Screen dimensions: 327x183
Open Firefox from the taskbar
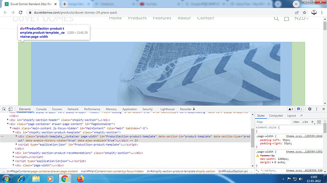(81, 179)
